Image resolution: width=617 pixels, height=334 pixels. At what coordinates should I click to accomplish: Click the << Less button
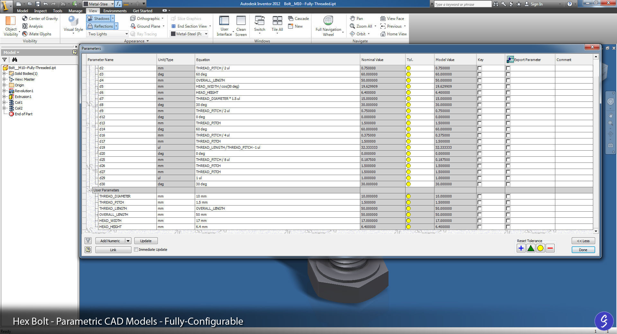(583, 241)
